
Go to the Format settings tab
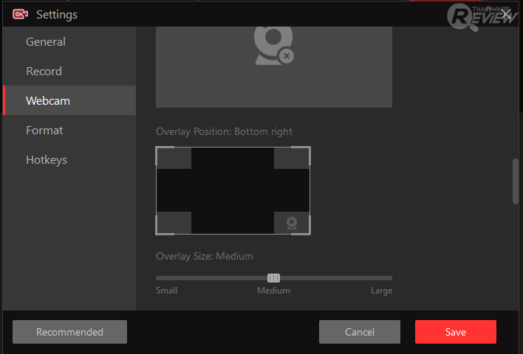coord(69,130)
